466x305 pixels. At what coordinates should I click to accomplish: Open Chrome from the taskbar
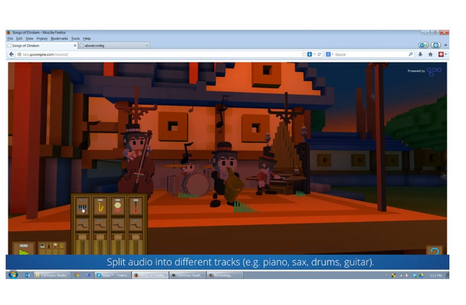tap(76, 275)
